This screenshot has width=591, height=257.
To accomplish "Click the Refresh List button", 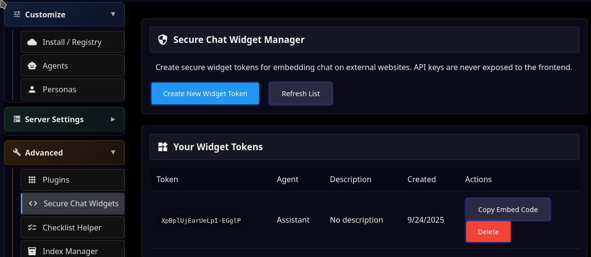I will click(x=301, y=94).
